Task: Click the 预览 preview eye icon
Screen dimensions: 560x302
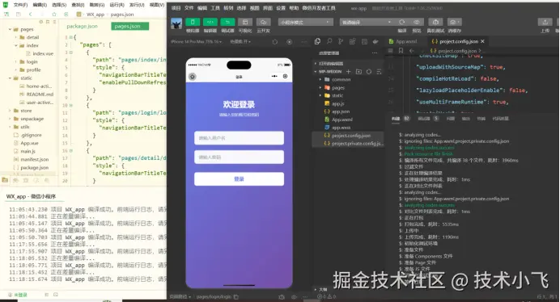Action: coord(417,22)
